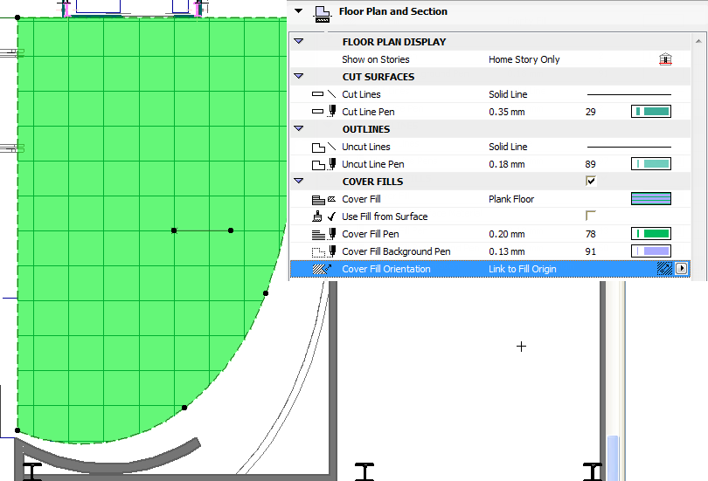Image resolution: width=708 pixels, height=481 pixels.
Task: Collapse the Cut Surfaces group
Action: (299, 77)
